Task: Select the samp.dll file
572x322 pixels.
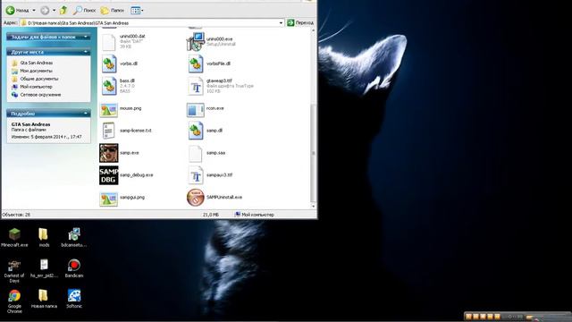Action: point(205,131)
